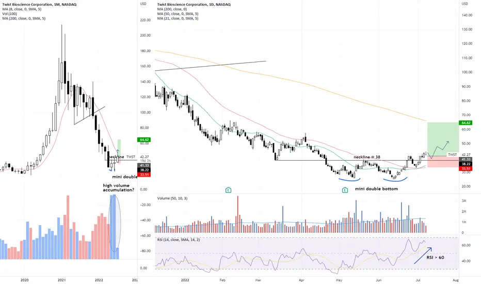
Task: Select the 'MA (8, close, 0, SMA, 5)' legend
Action: [x=22, y=9]
